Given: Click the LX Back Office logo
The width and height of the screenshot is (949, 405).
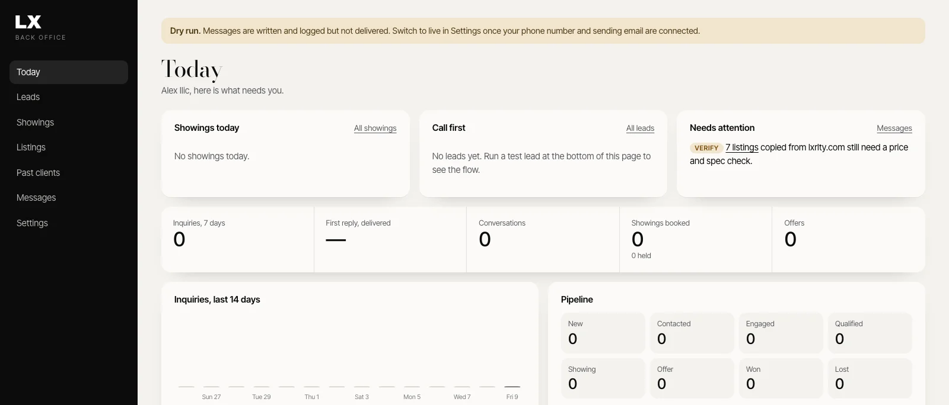Looking at the screenshot, I should (x=40, y=28).
